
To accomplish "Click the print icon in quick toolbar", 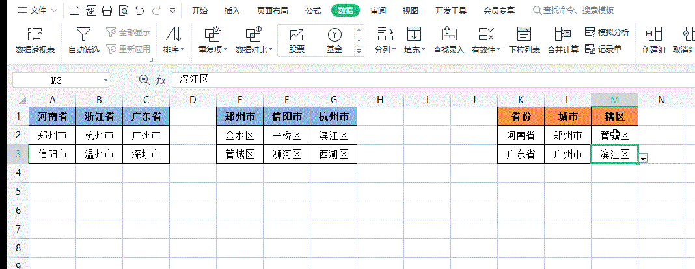I will [x=107, y=11].
